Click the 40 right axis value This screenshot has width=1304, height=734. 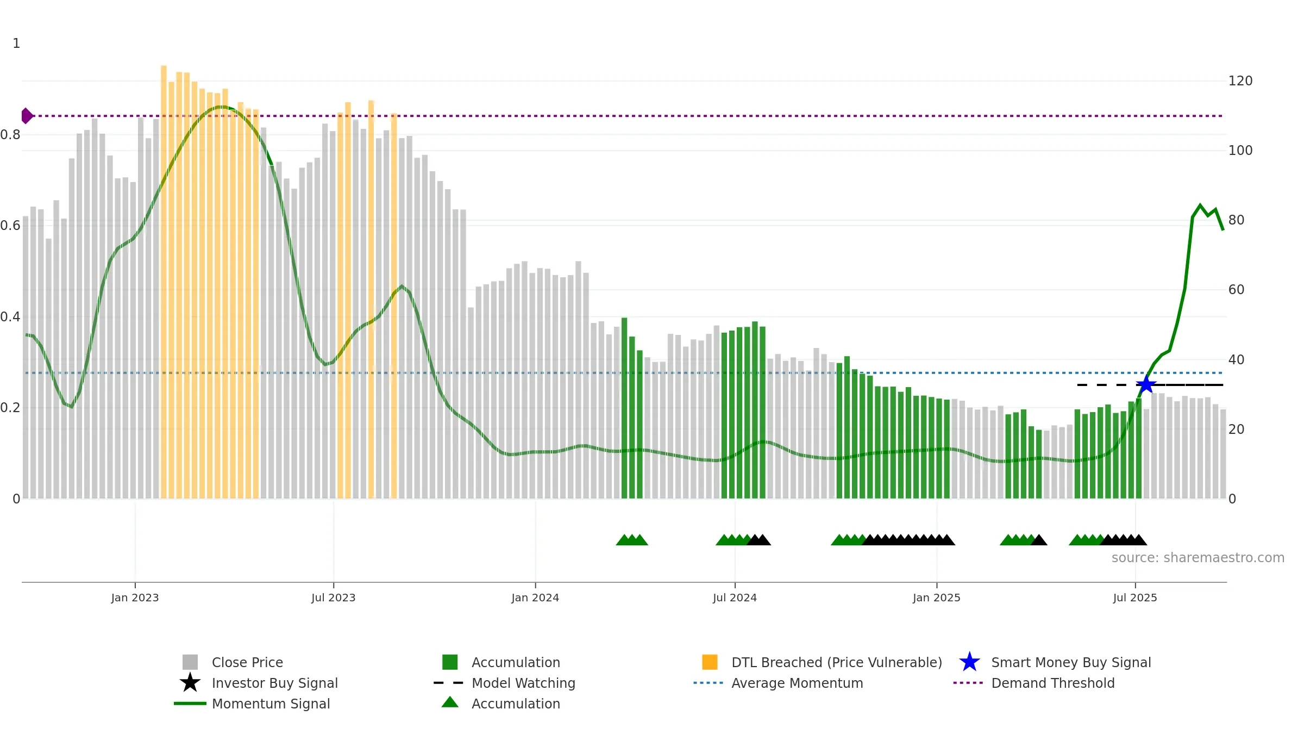pos(1236,359)
